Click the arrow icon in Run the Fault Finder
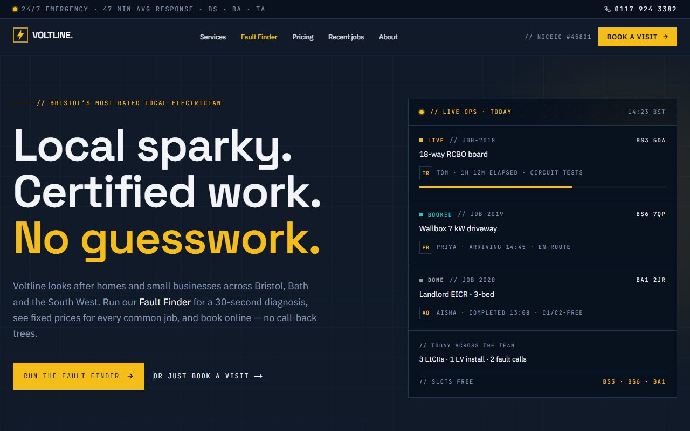Viewport: 690px width, 431px height. [130, 376]
